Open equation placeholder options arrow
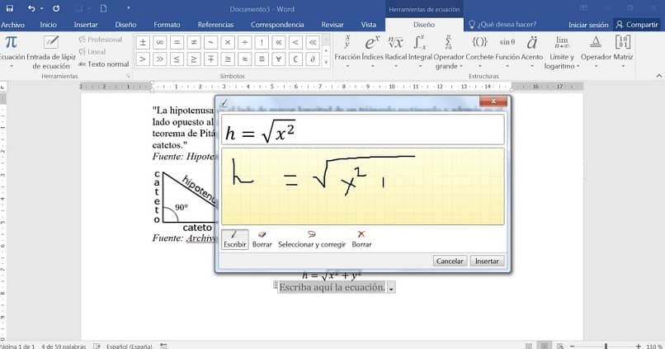This screenshot has width=665, height=349. pyautogui.click(x=391, y=288)
